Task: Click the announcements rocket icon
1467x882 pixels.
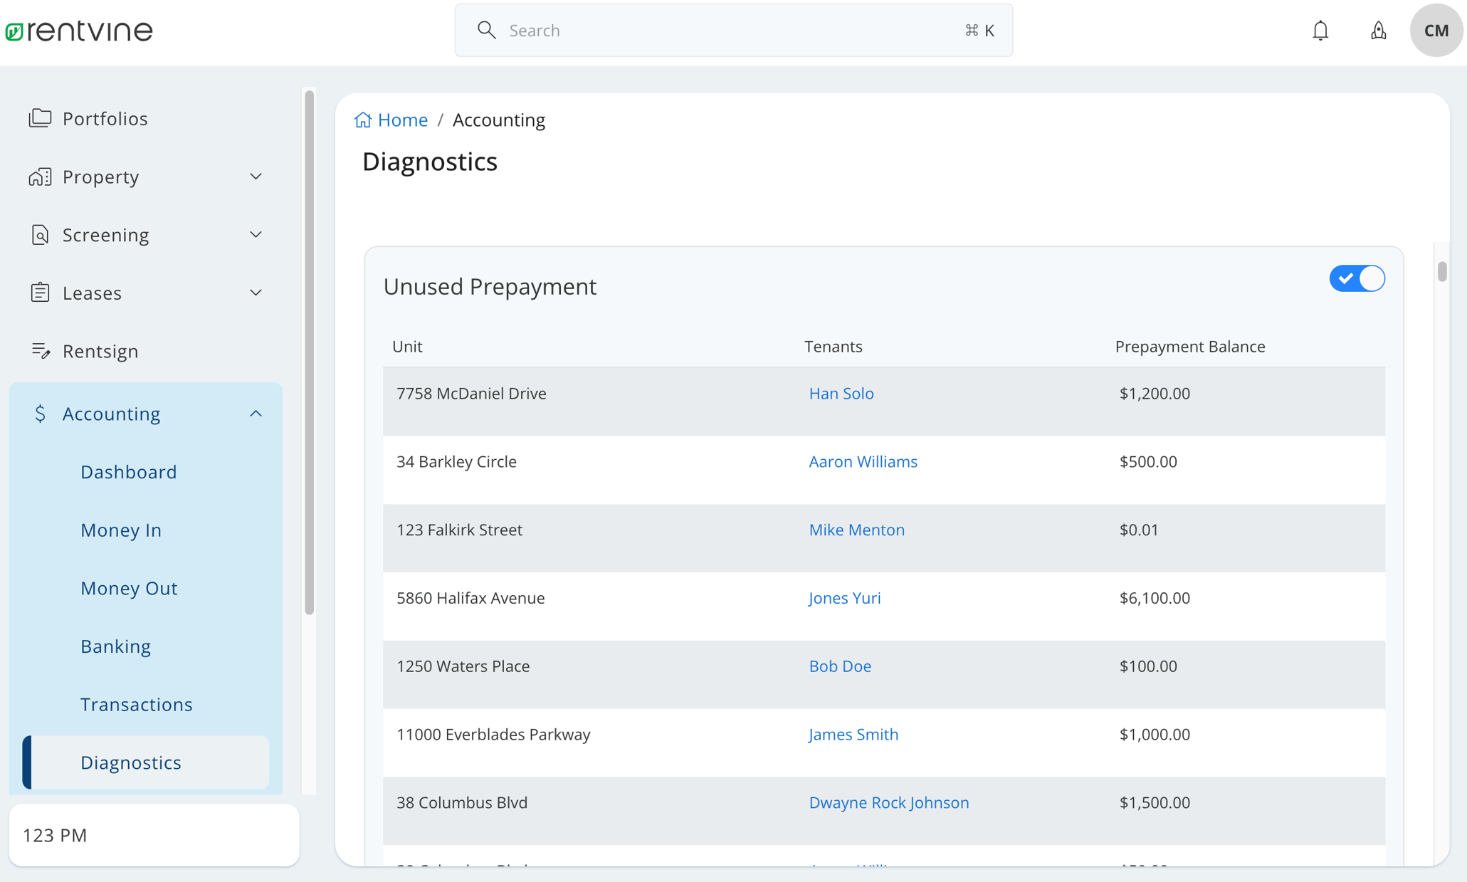Action: pos(1378,30)
